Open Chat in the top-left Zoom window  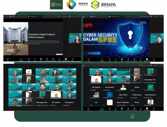(29, 59)
